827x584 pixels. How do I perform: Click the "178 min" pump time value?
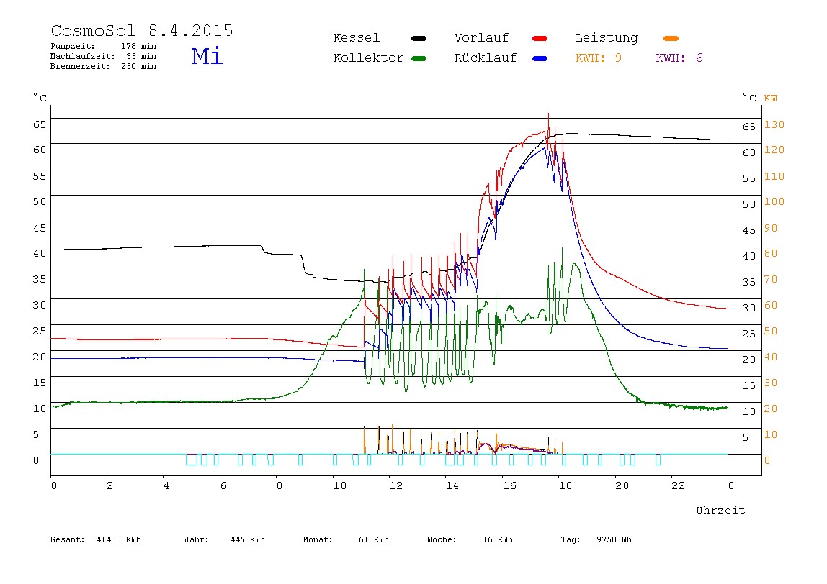[139, 46]
